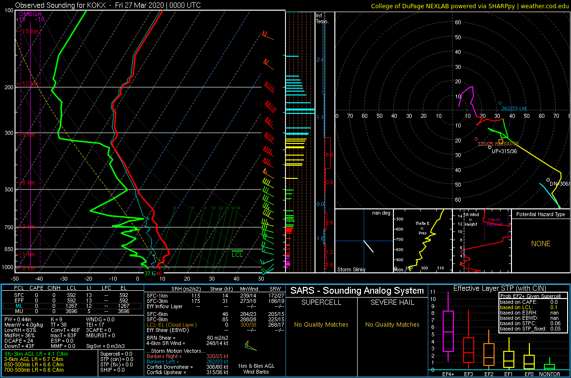Click the magenta OMEGA label

[30, 14]
